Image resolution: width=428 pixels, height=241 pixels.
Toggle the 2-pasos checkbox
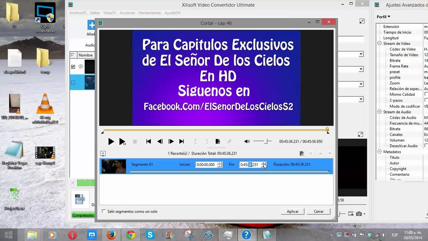426,100
